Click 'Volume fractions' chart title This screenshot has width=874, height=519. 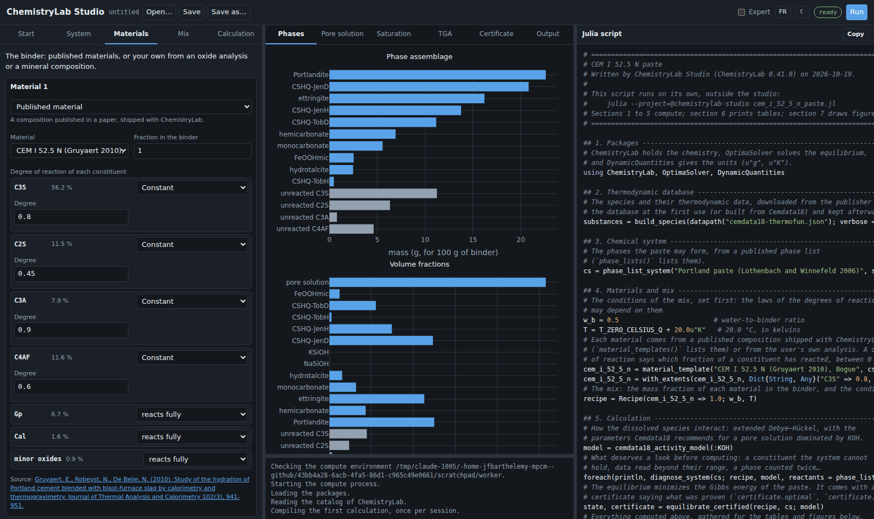point(420,264)
